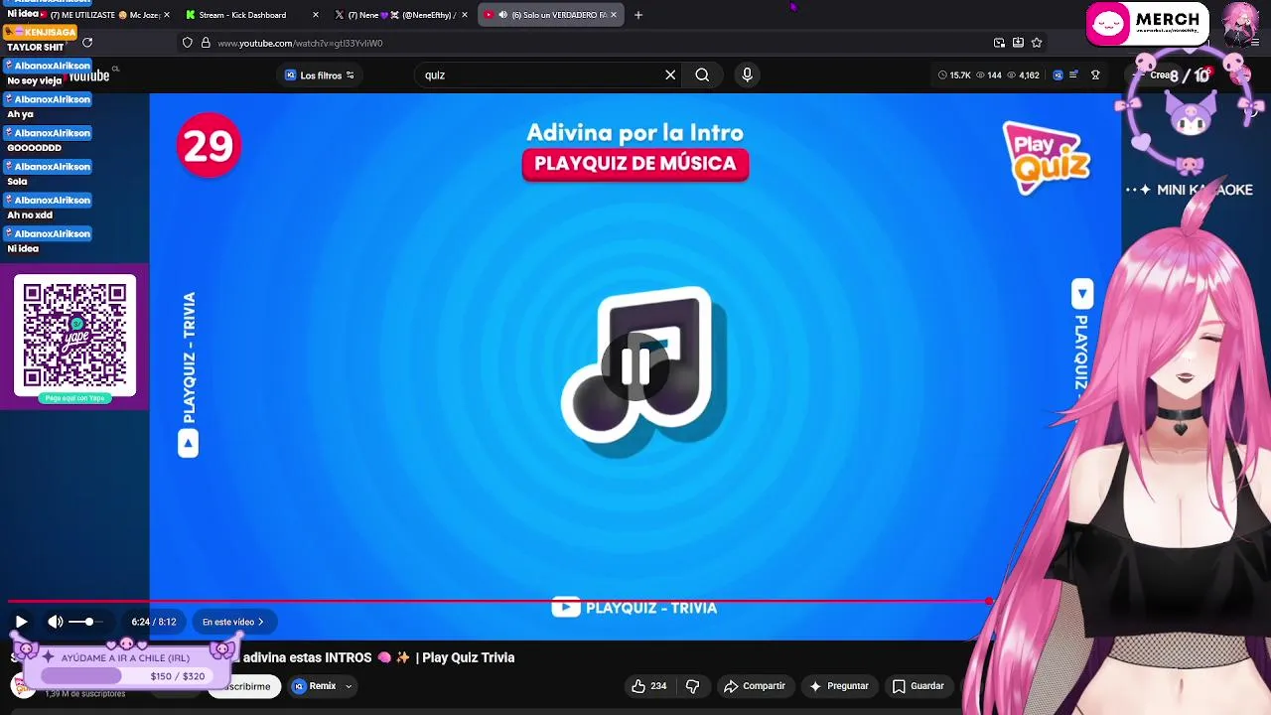
Task: Click the 4,162 views counter
Action: [x=1023, y=75]
